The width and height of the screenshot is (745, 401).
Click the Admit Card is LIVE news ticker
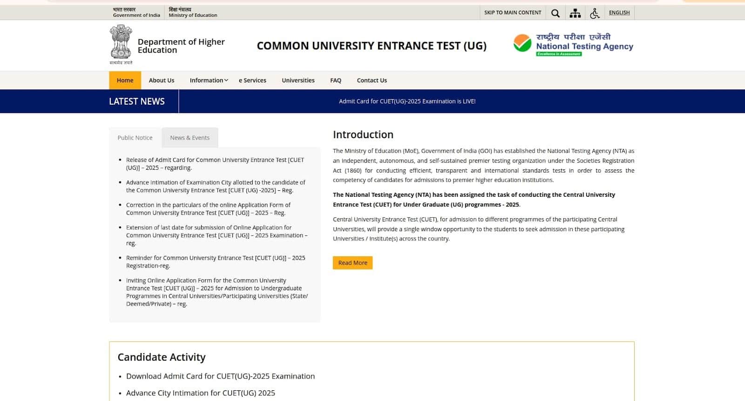(407, 101)
